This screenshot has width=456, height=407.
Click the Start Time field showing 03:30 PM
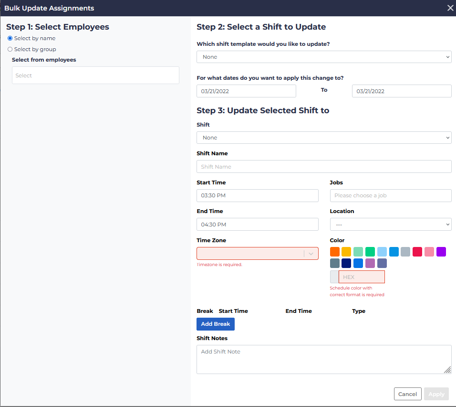[257, 195]
